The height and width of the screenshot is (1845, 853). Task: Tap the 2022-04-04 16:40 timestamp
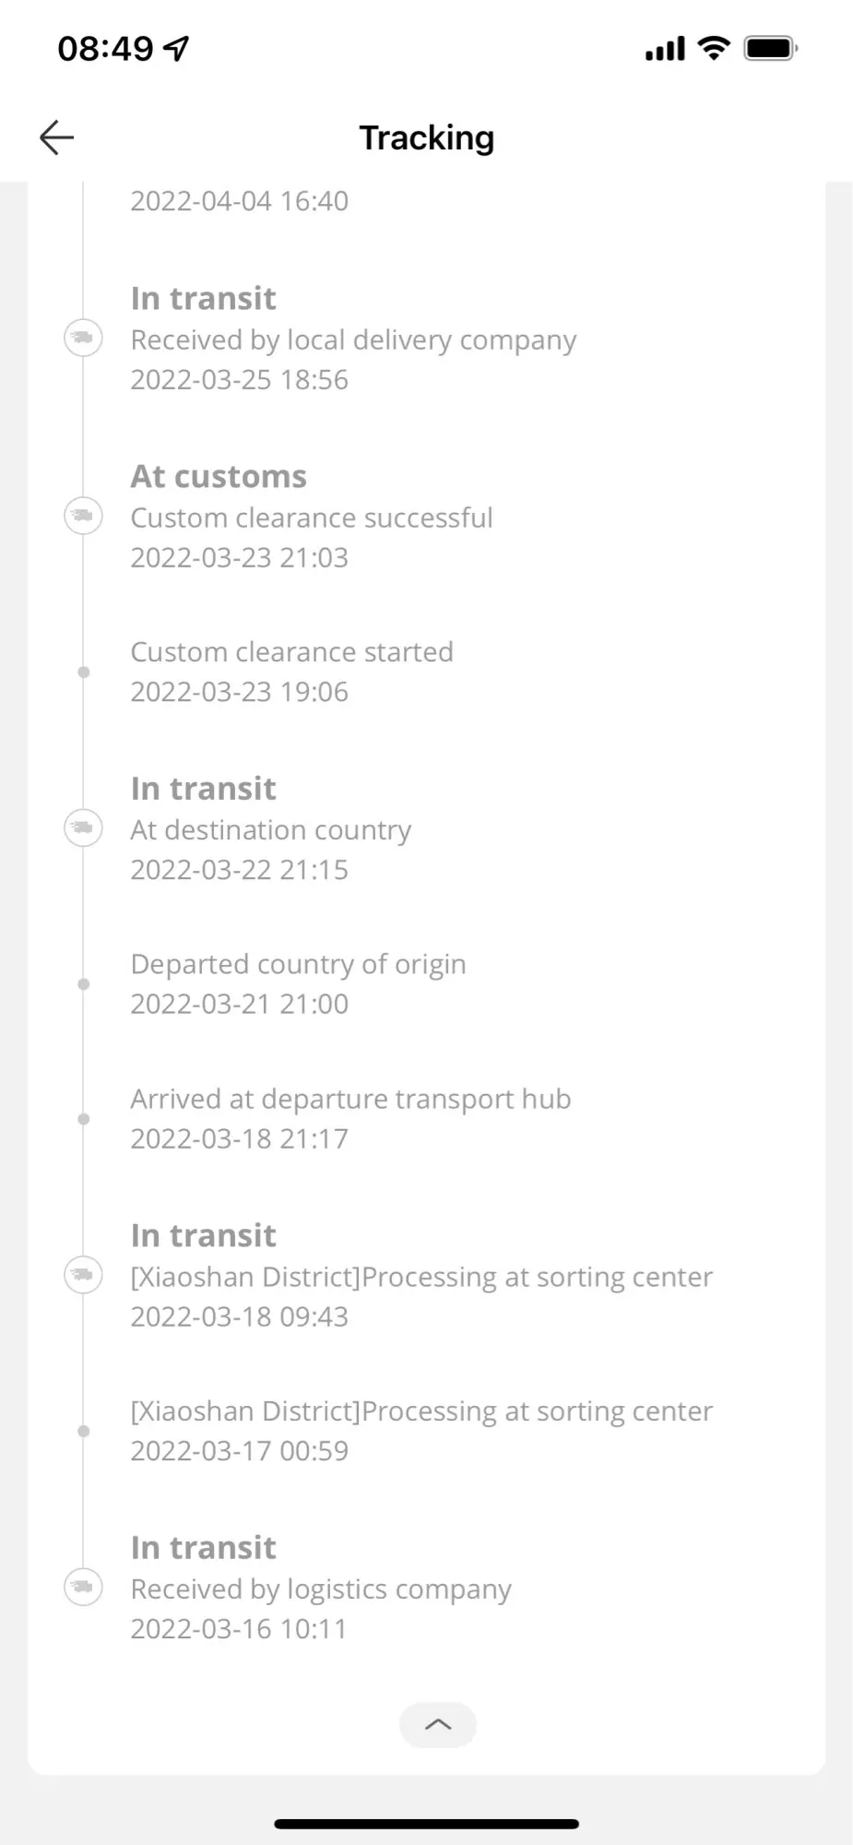pyautogui.click(x=240, y=201)
